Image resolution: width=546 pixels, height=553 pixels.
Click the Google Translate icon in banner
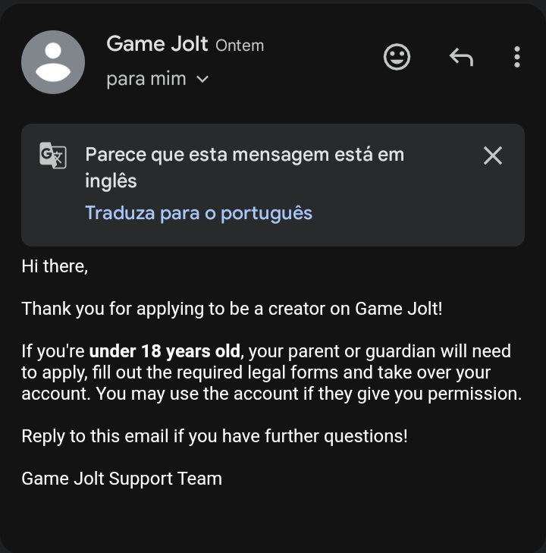[x=53, y=155]
